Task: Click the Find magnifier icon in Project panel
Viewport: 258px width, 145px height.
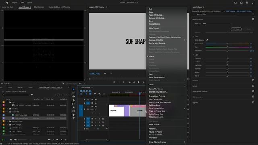Action: (54, 139)
